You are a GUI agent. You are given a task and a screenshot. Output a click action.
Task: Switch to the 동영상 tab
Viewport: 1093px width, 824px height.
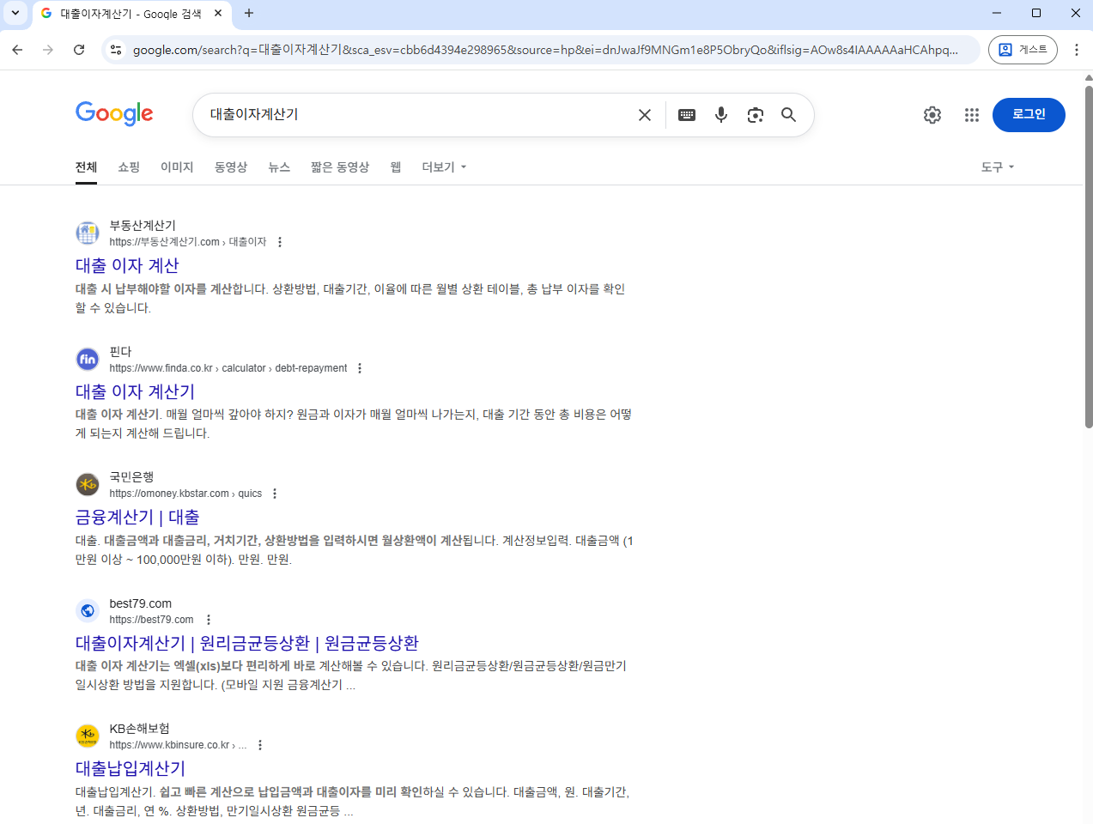[x=231, y=167]
